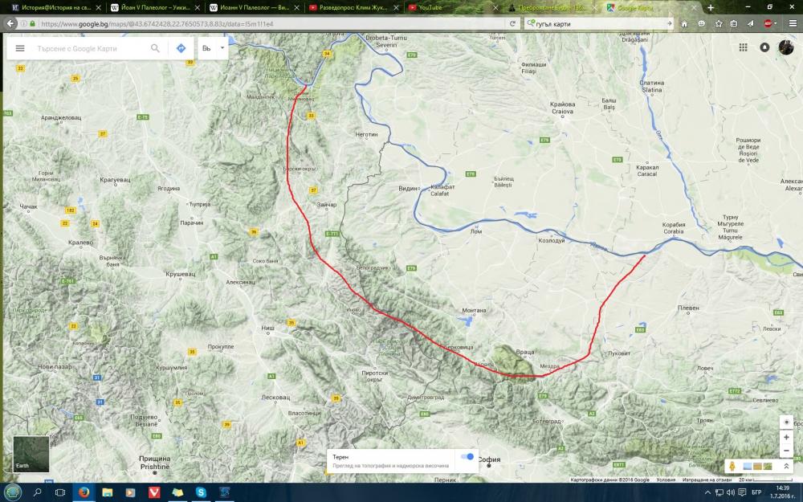Open the Windows Start menu
The width and height of the screenshot is (803, 502).
tap(12, 492)
